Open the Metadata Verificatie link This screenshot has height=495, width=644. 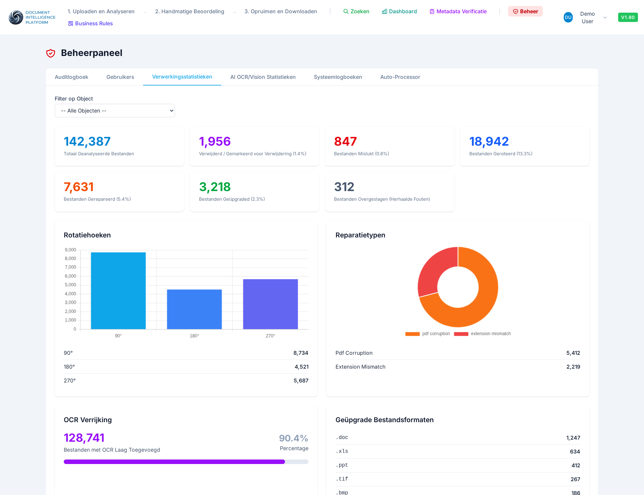pos(458,11)
